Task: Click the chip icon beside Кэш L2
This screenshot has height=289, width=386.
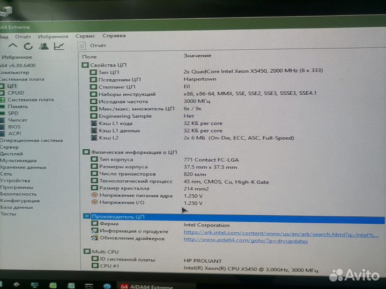Action: tap(94, 138)
